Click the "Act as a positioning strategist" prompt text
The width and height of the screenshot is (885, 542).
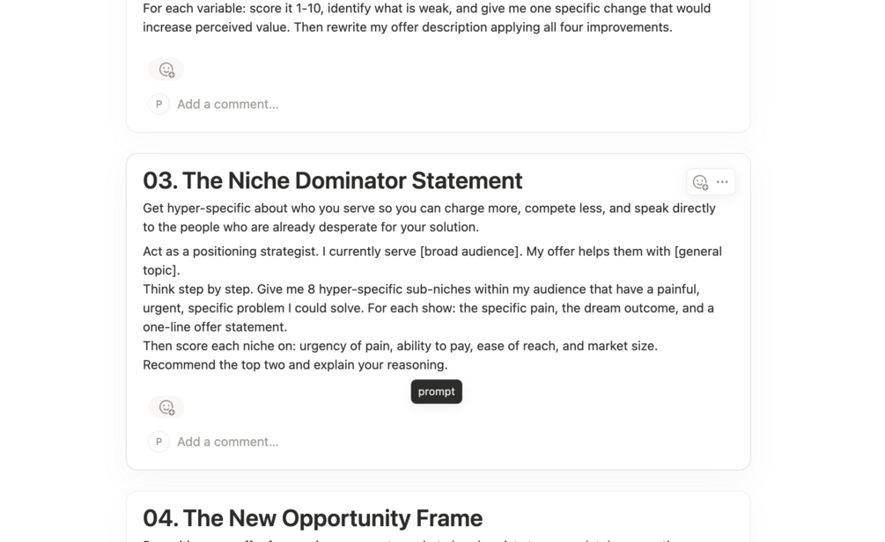[x=432, y=260]
